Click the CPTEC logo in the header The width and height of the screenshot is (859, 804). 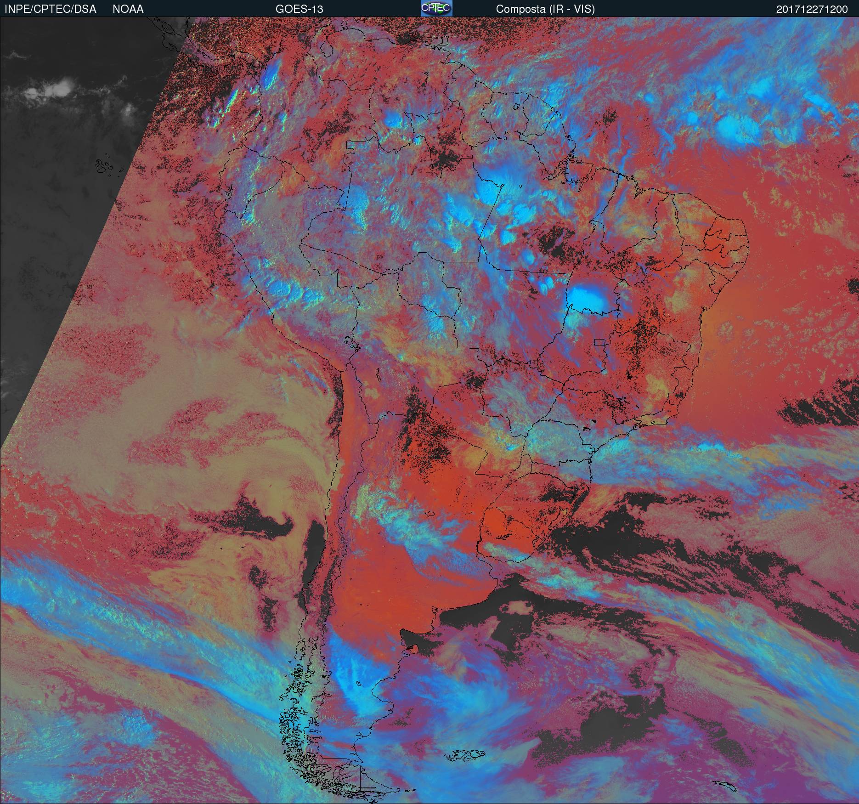[436, 8]
